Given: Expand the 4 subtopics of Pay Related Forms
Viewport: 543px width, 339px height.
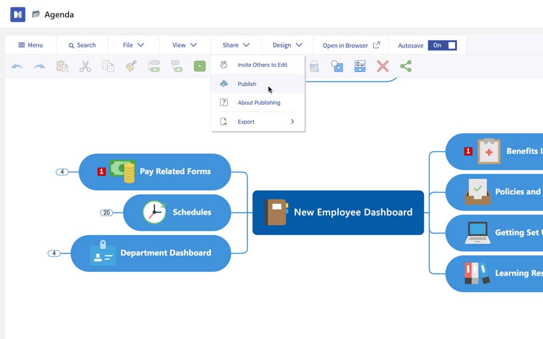Looking at the screenshot, I should (62, 172).
